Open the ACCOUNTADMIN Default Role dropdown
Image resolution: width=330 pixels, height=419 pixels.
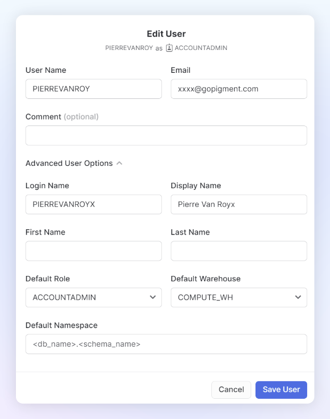pyautogui.click(x=94, y=297)
